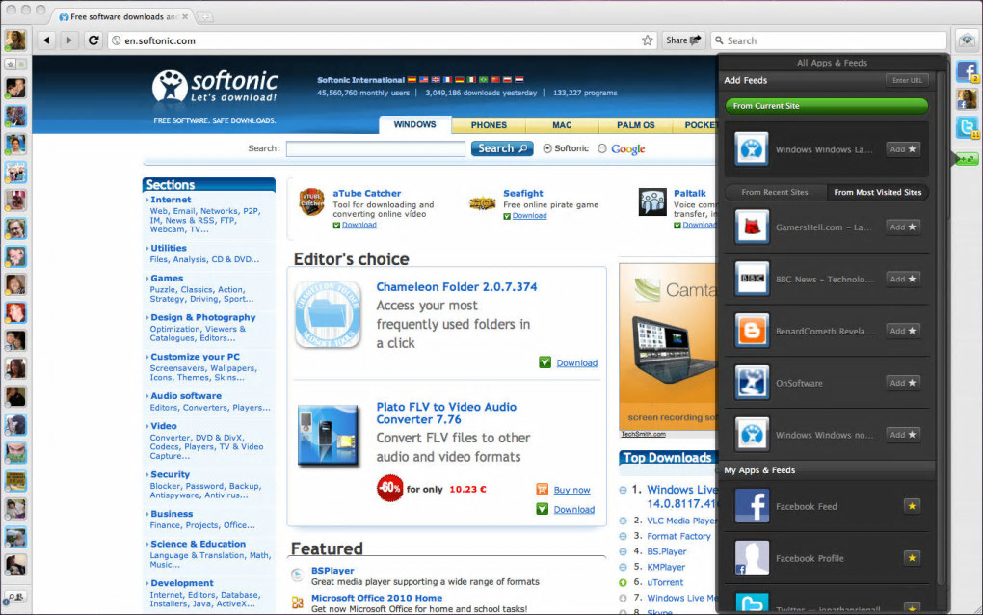Click Download link under aTube Catcher
The width and height of the screenshot is (983, 615).
click(x=359, y=225)
